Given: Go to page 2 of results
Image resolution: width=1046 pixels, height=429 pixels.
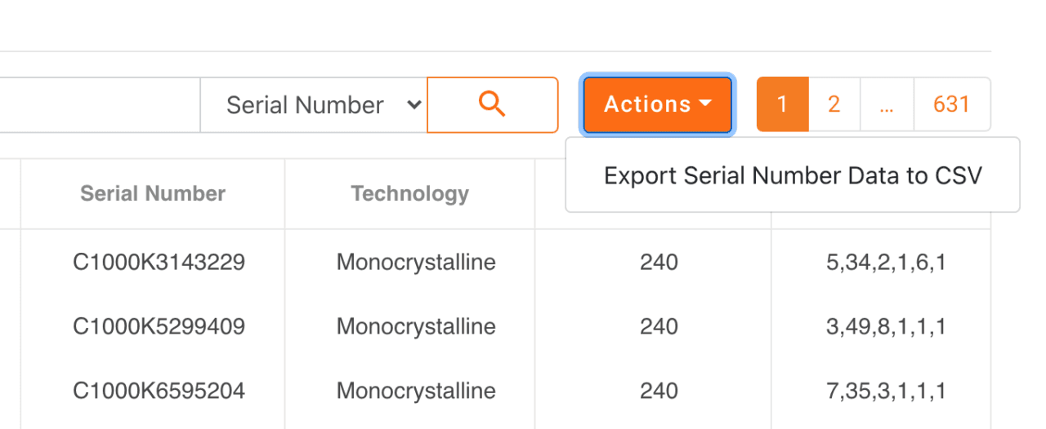Looking at the screenshot, I should click(834, 104).
